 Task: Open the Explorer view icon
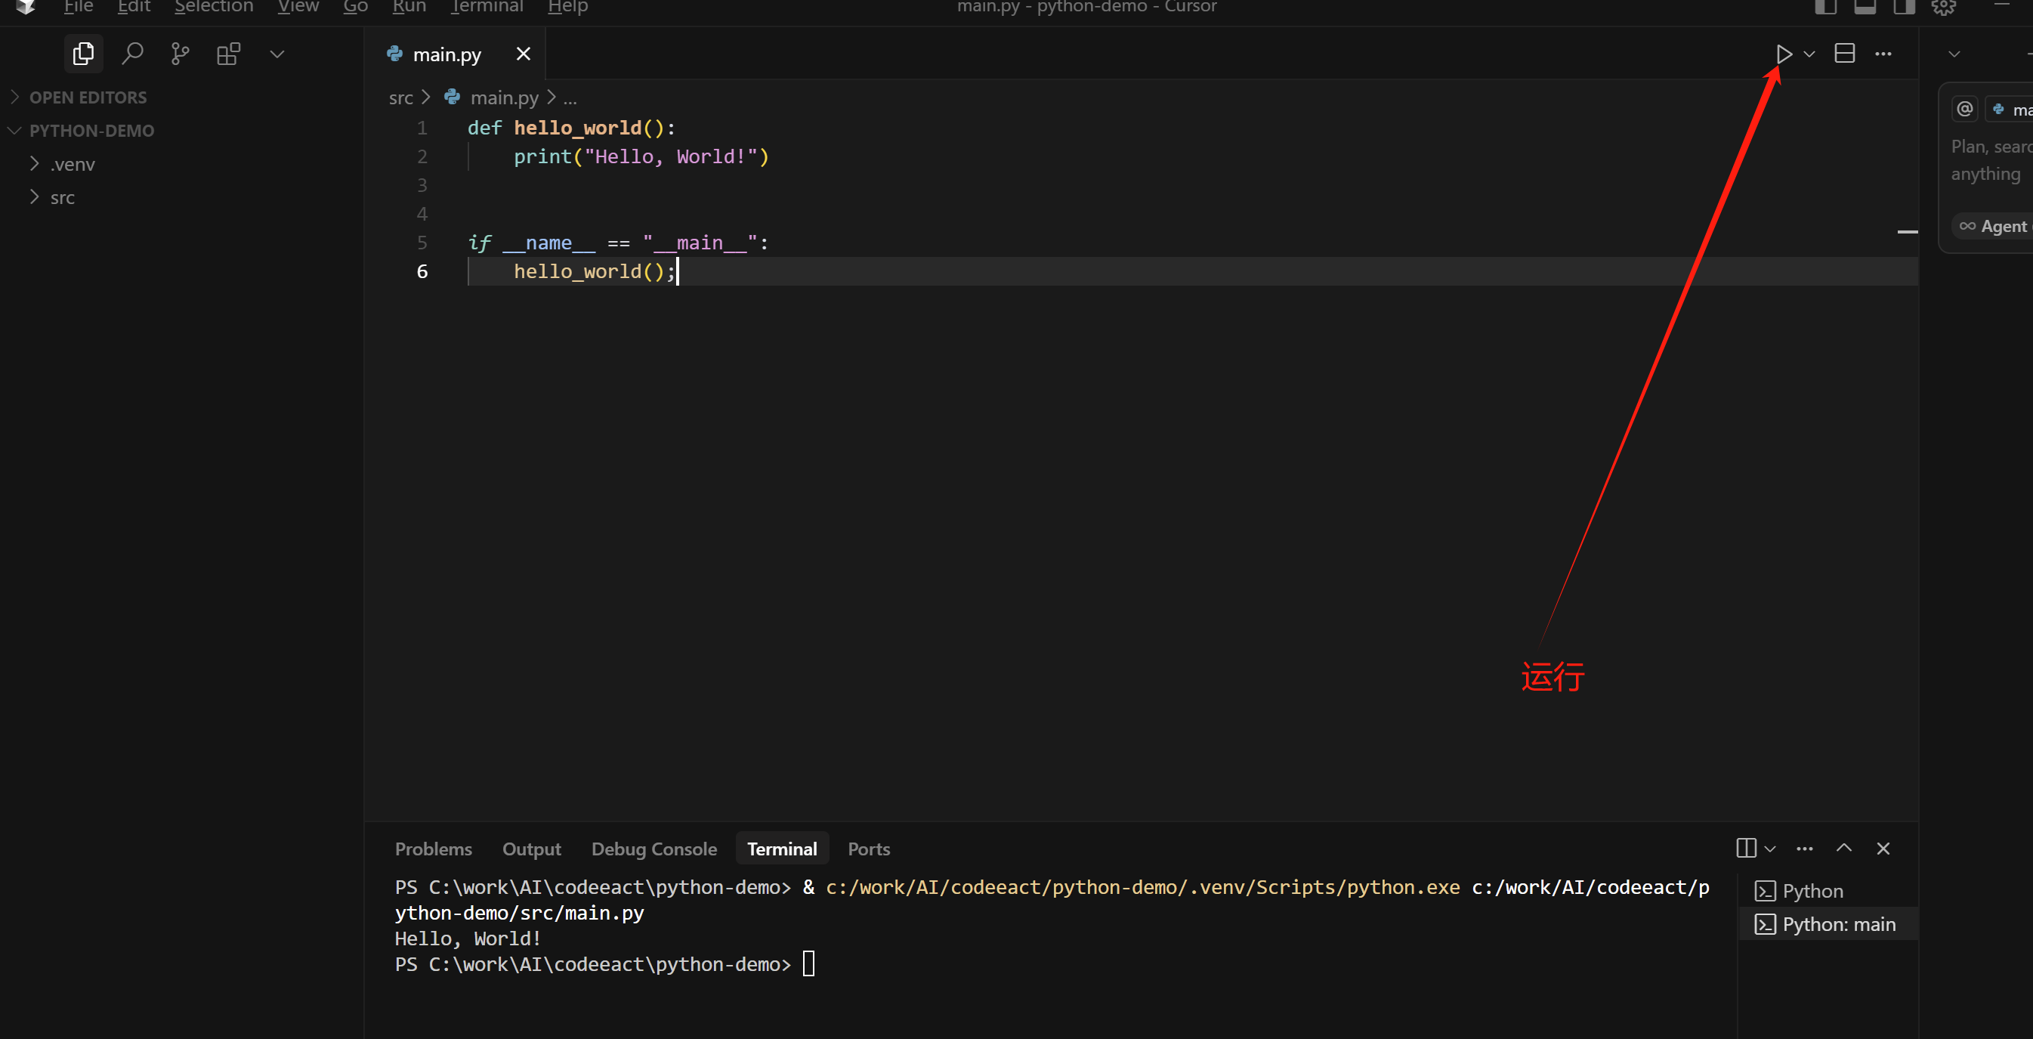(83, 54)
